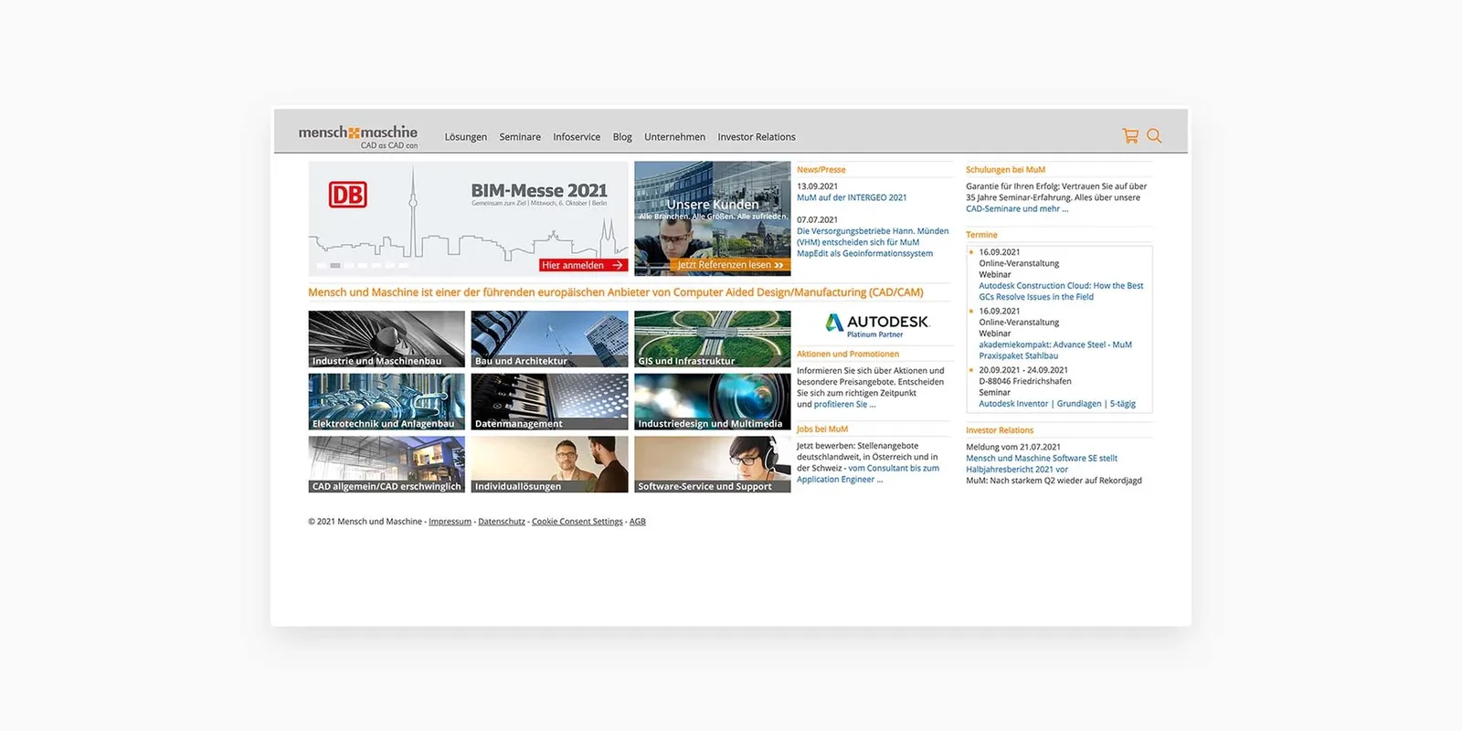The image size is (1462, 731).
Task: Select the second banner slider dot
Action: pos(335,266)
